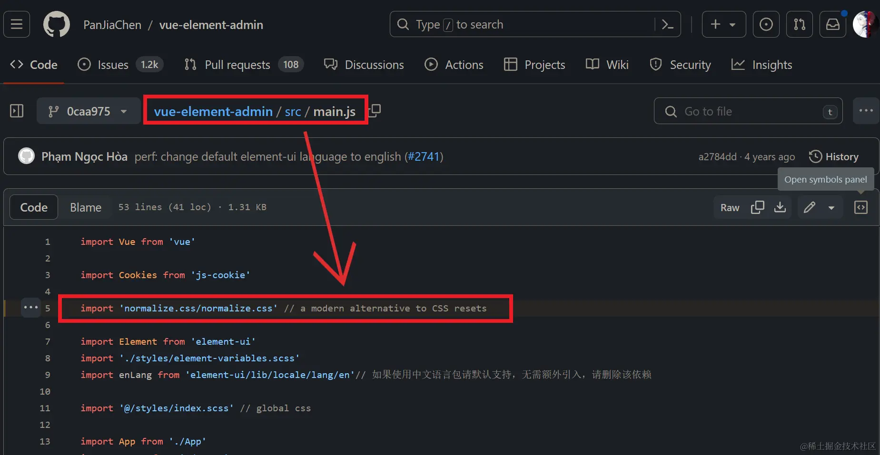880x455 pixels.
Task: Switch to the Code repository tab
Action: pos(34,65)
